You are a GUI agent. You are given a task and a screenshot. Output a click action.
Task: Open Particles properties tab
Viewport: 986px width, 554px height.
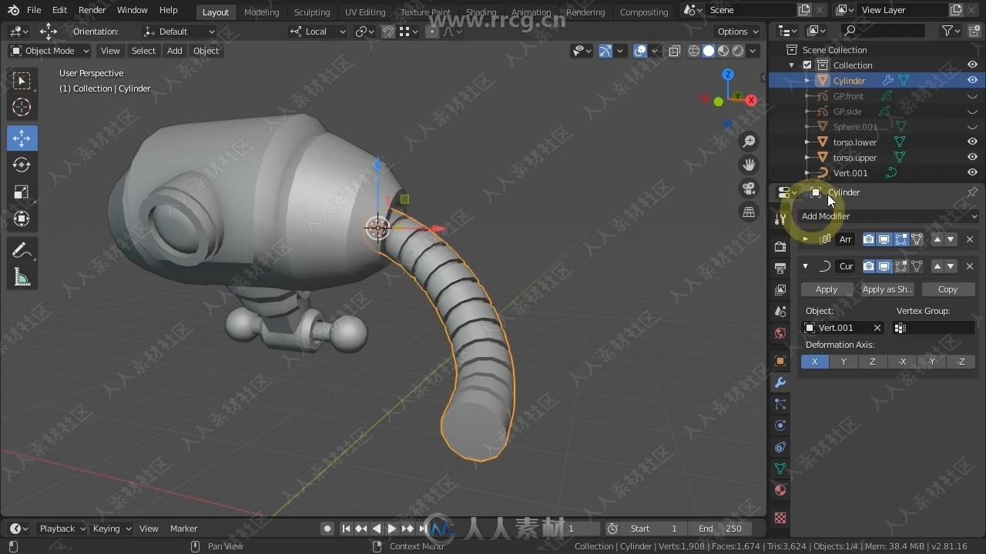[780, 404]
